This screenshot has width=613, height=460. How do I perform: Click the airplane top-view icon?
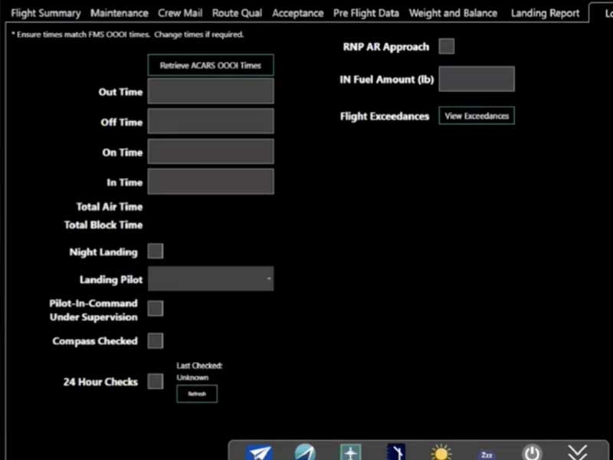coord(350,452)
